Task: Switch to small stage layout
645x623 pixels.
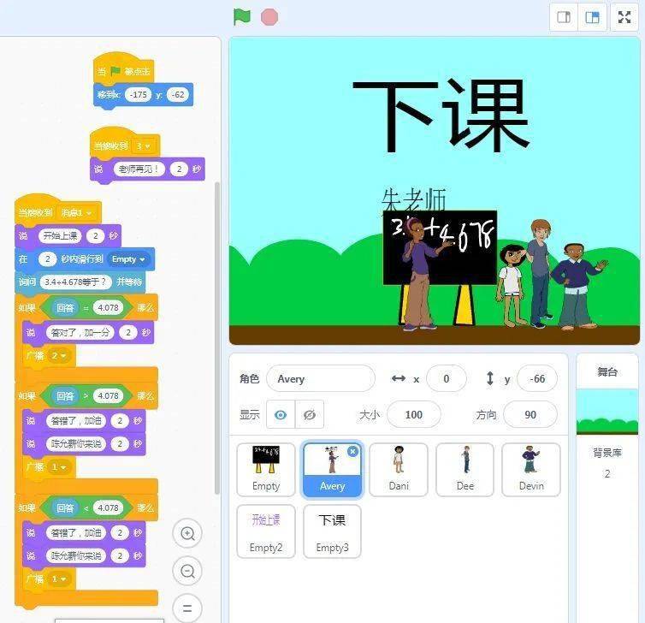Action: pyautogui.click(x=564, y=17)
